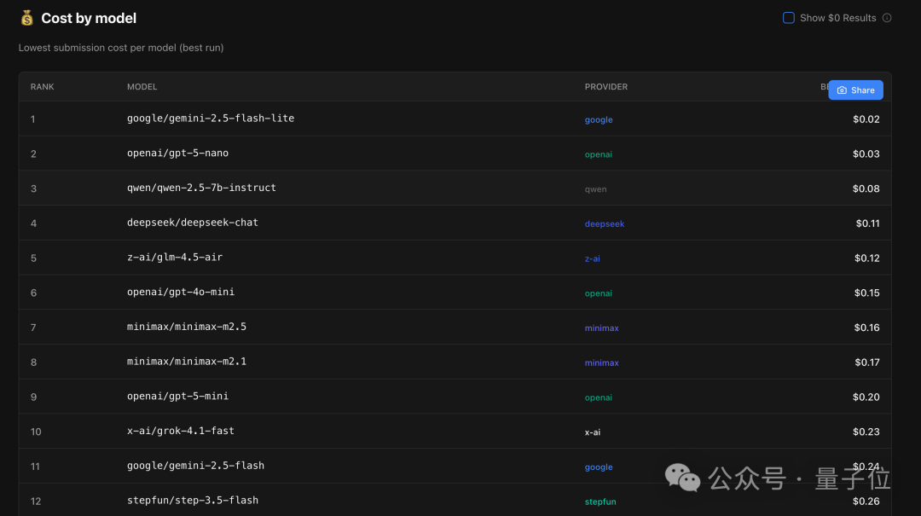Viewport: 921px width, 516px height.
Task: Click the $0.23 cost value
Action: click(x=866, y=432)
